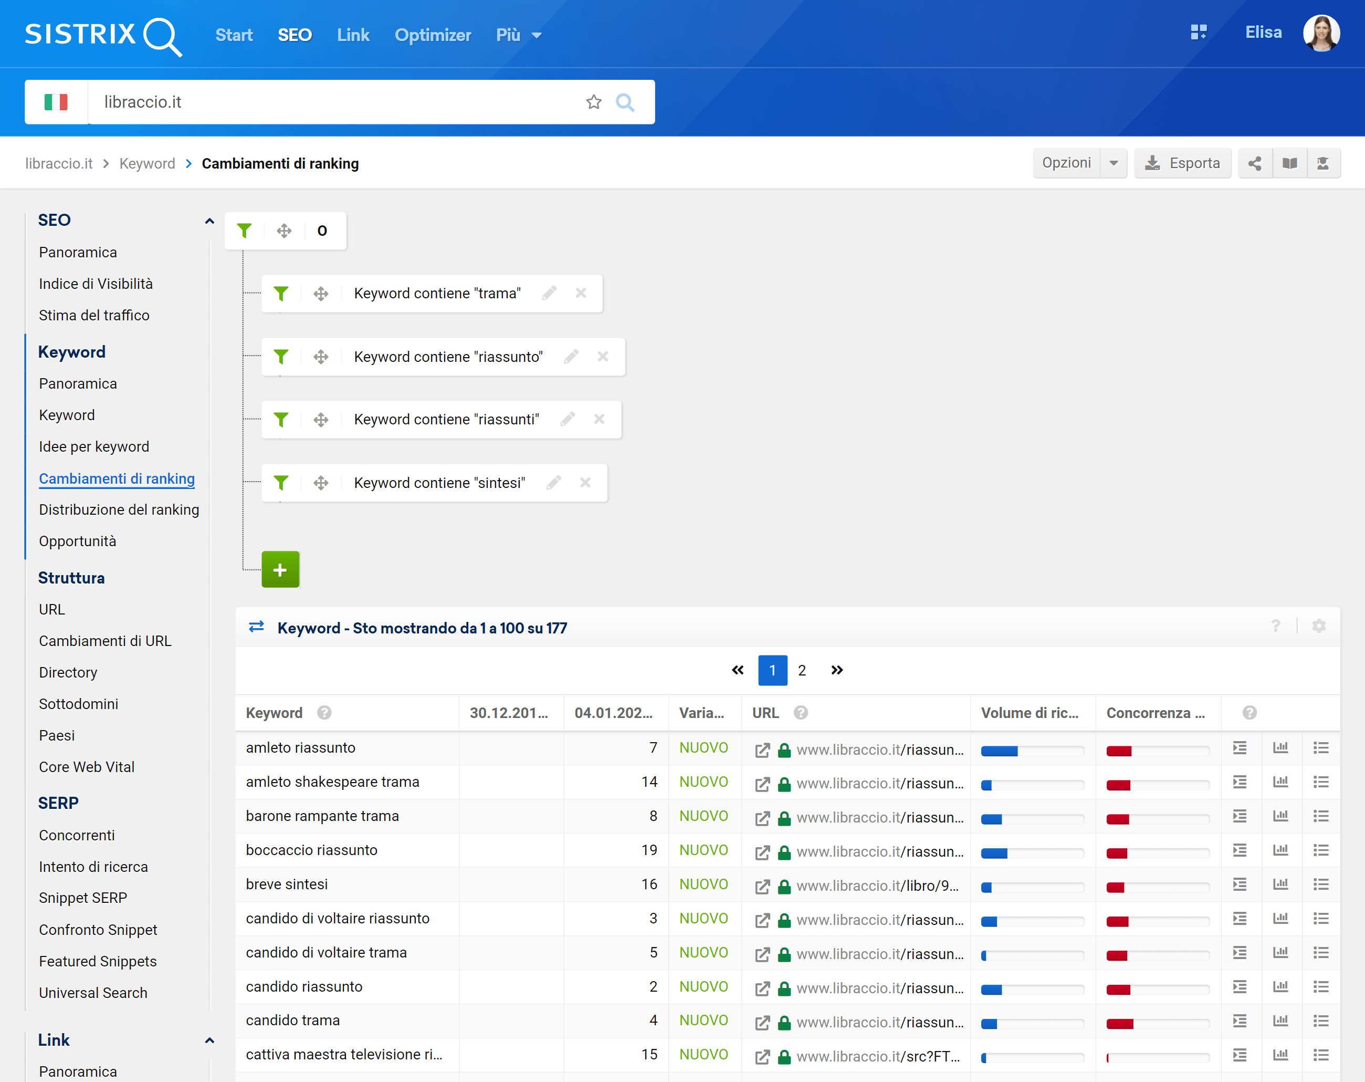Click the Keyword column help icon

324,713
